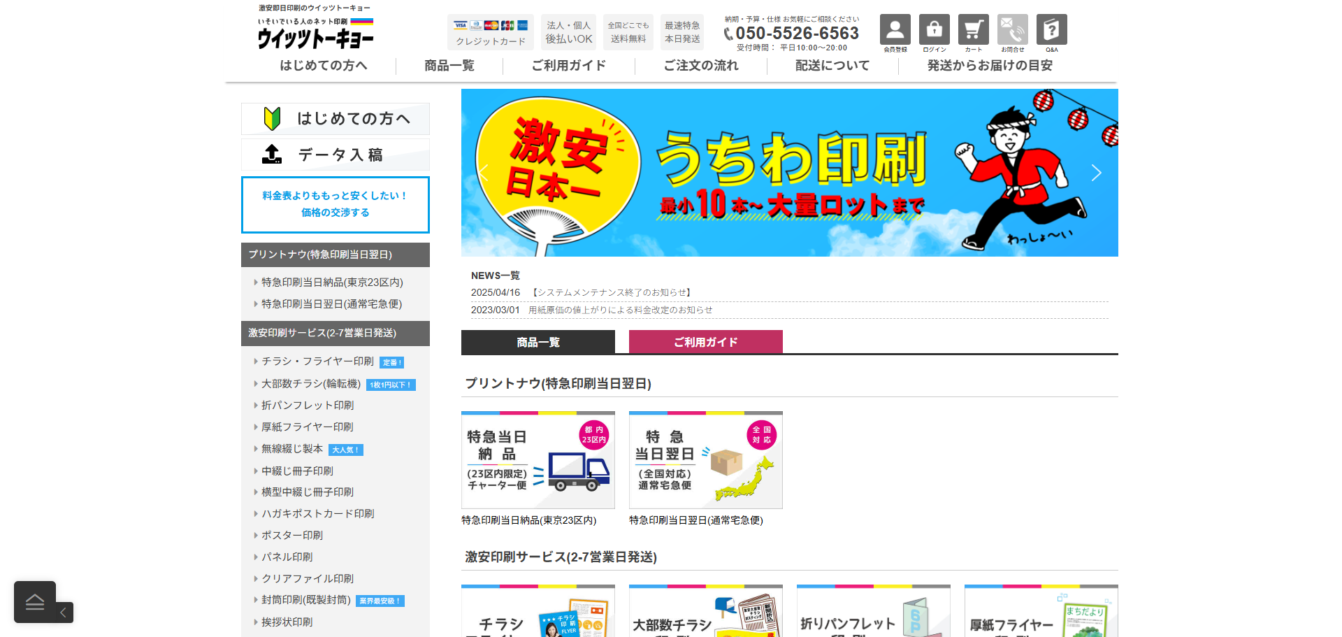Click the 特急当日納品 truck thumbnail
Viewport: 1342px width, 637px height.
tap(537, 461)
